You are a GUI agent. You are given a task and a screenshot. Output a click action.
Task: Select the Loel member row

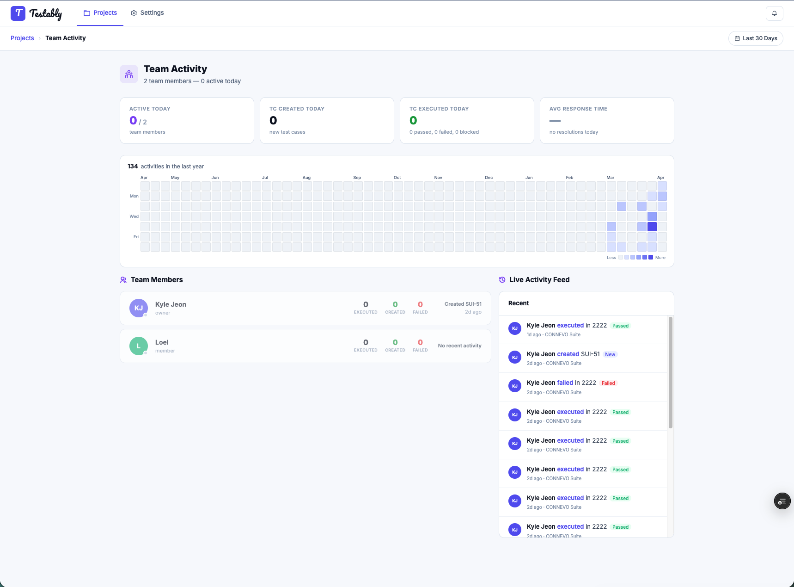pos(305,346)
